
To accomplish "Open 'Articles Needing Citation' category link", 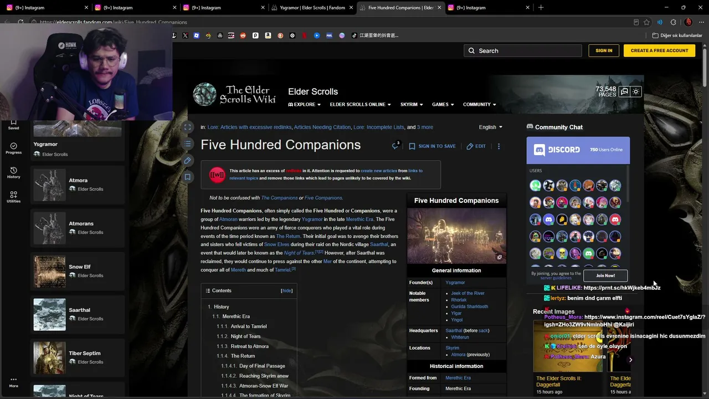I will pyautogui.click(x=322, y=127).
